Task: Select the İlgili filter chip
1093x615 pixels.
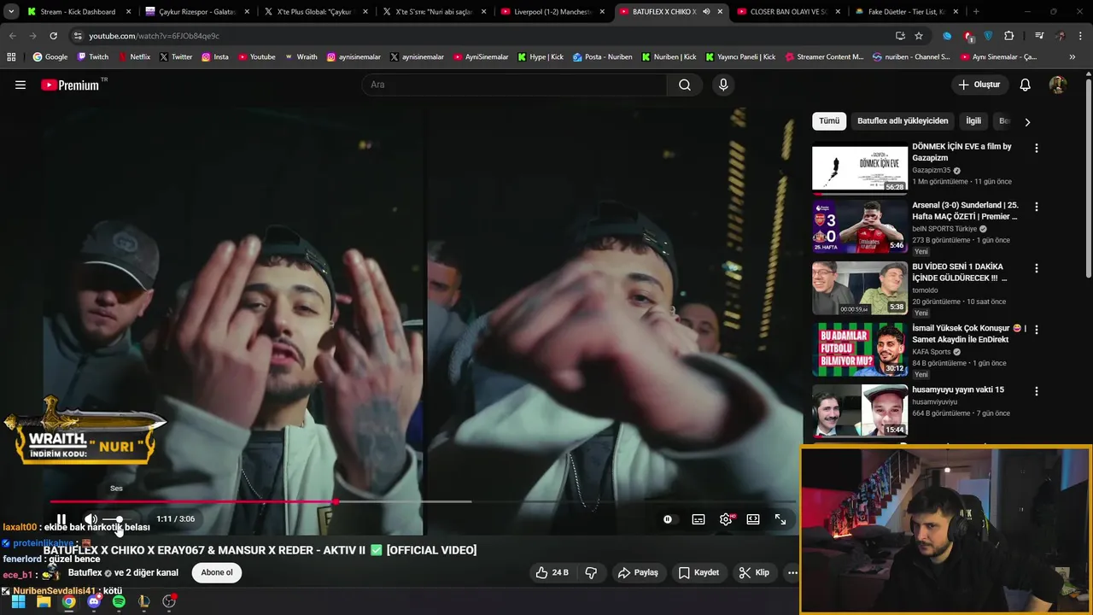Action: (973, 120)
